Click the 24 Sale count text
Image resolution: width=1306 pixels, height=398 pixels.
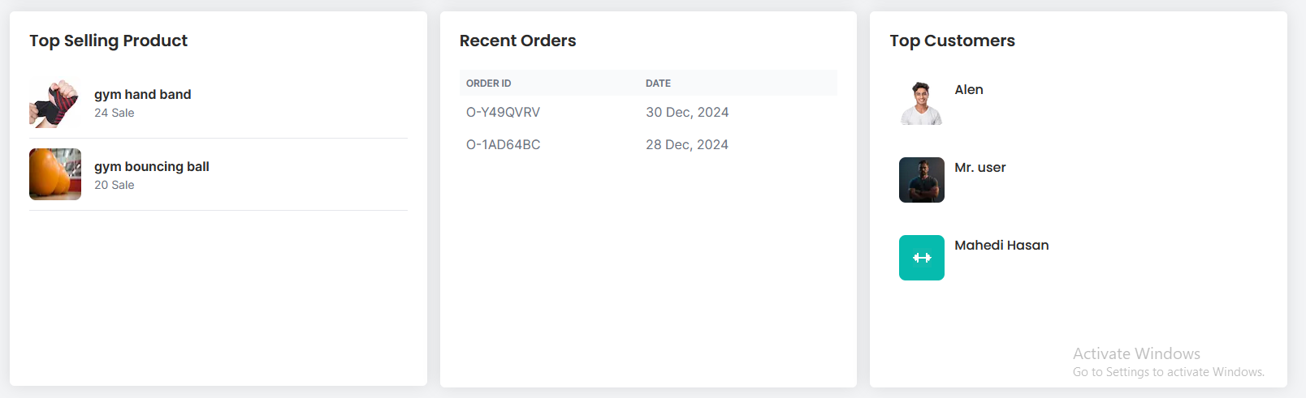[x=115, y=113]
